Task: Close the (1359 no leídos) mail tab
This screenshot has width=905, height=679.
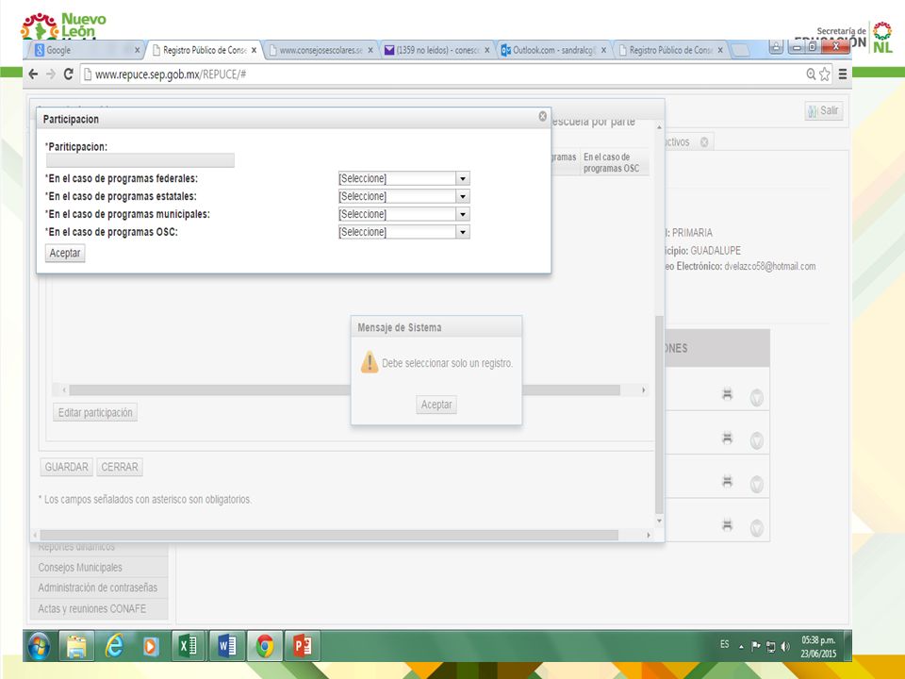Action: pyautogui.click(x=487, y=50)
